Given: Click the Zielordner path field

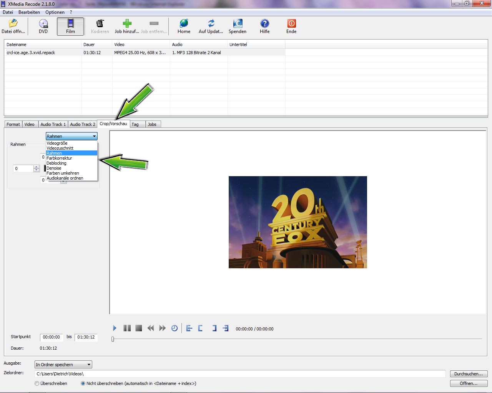Looking at the screenshot, I should point(240,374).
